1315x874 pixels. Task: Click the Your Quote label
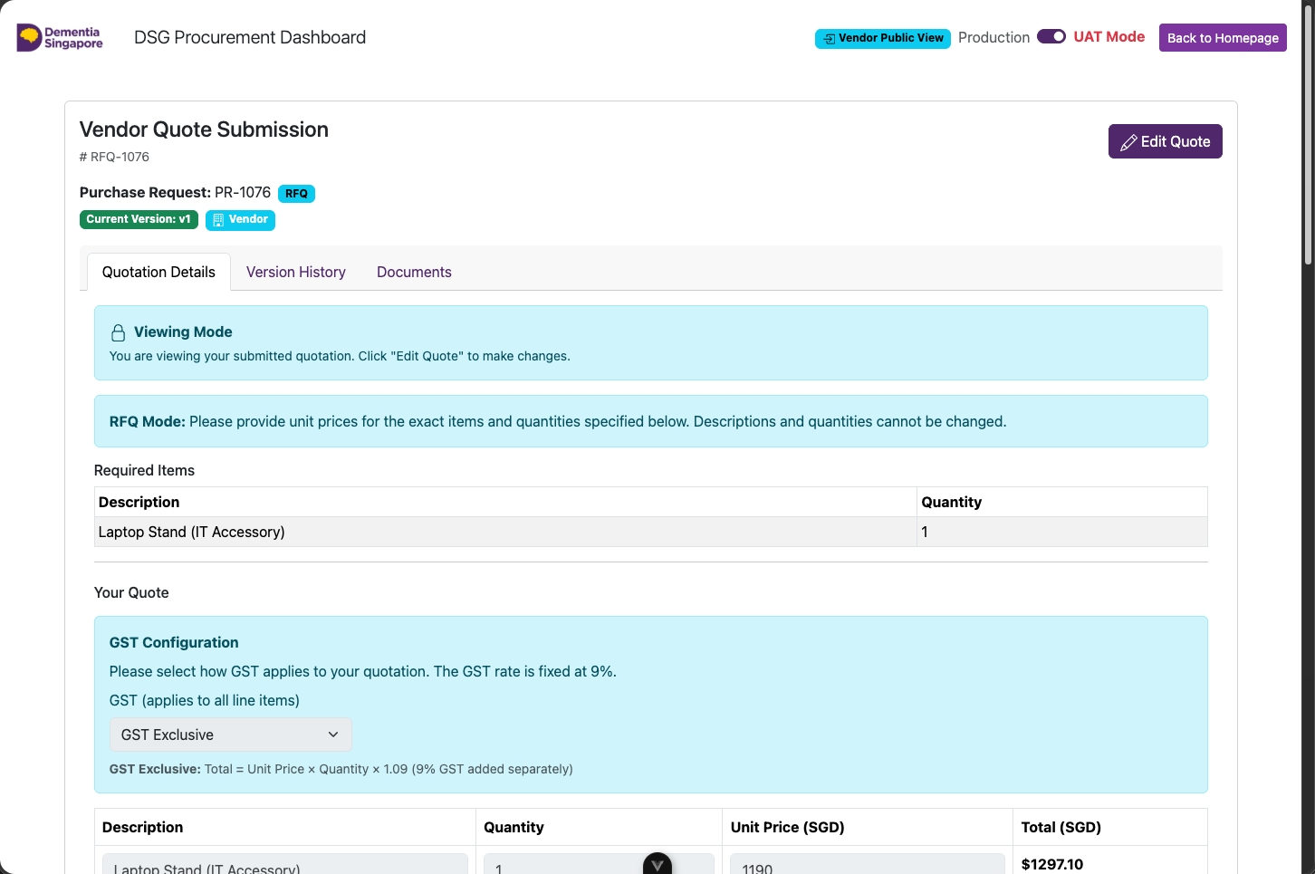[x=131, y=592]
